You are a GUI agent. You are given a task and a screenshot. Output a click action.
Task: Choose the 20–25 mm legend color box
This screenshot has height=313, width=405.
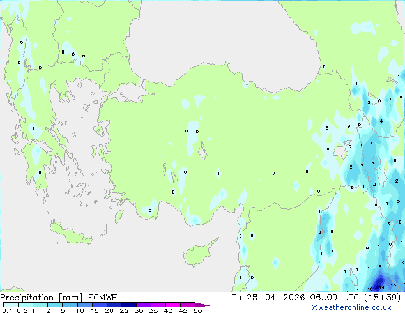pyautogui.click(x=114, y=305)
